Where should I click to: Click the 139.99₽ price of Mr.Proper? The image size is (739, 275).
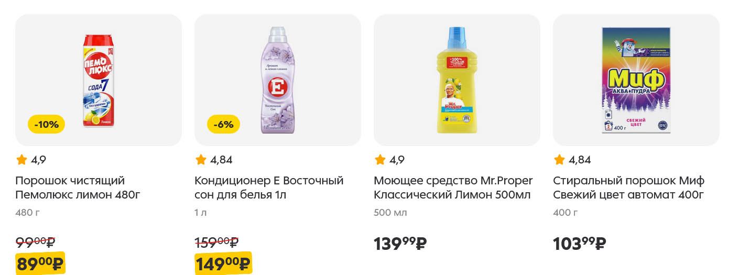coord(400,244)
